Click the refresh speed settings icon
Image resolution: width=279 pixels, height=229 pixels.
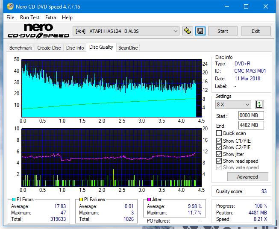point(259,104)
